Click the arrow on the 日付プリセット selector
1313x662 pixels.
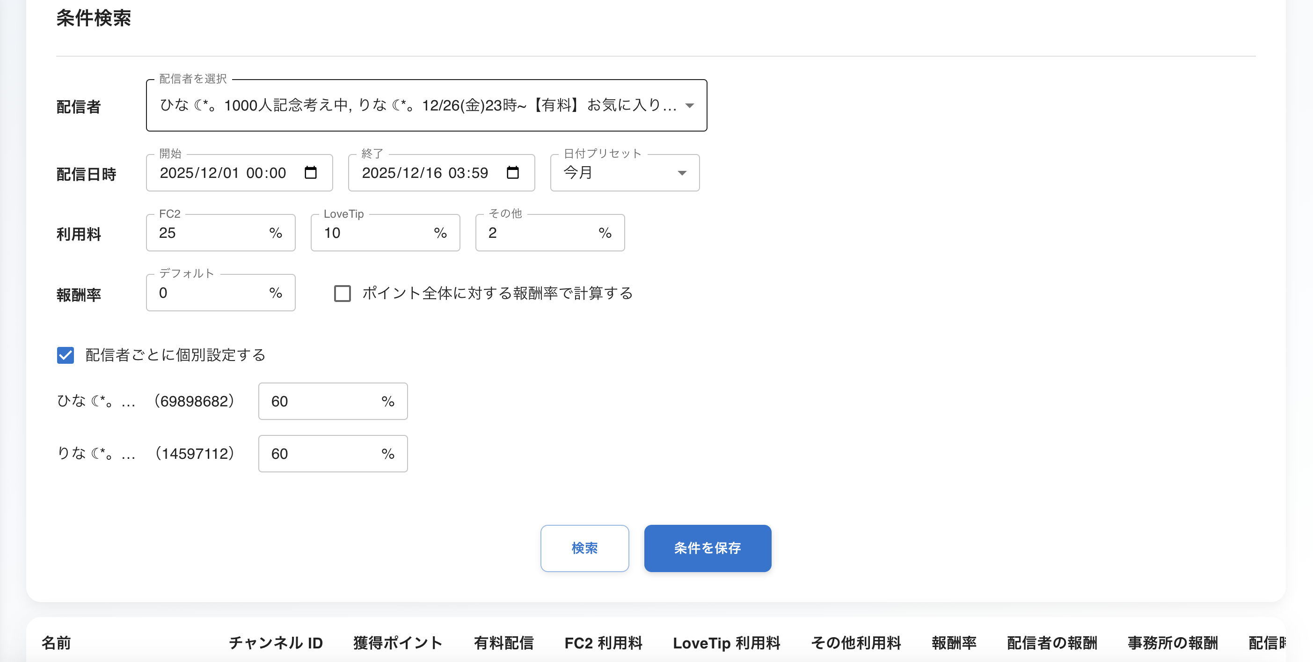pyautogui.click(x=683, y=172)
